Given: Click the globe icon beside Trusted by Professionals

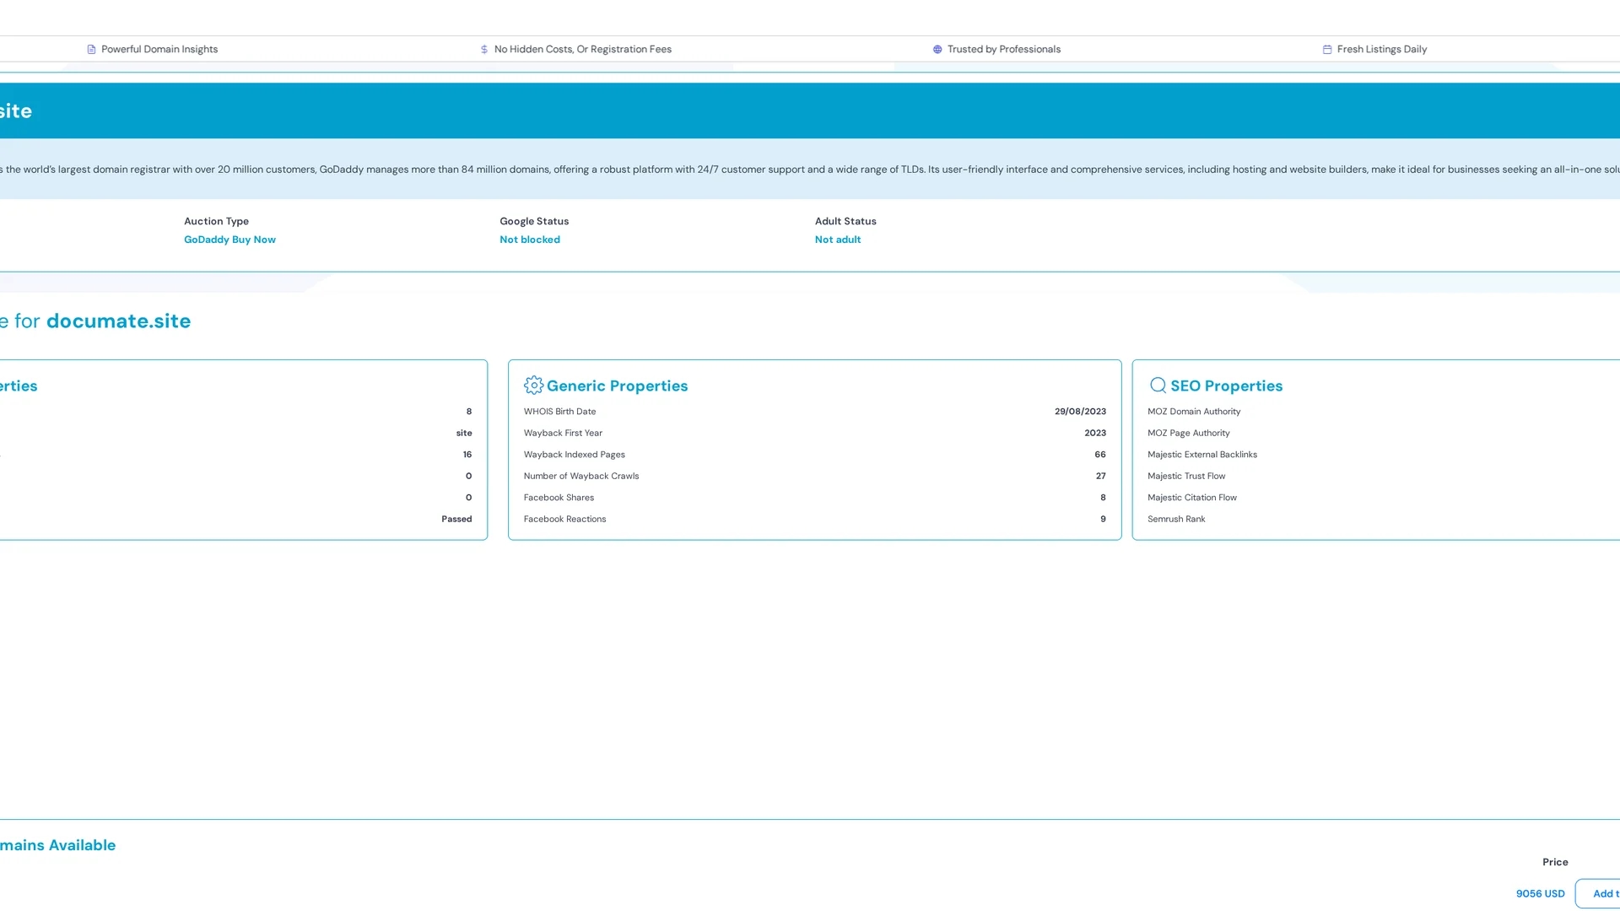Looking at the screenshot, I should coord(937,50).
